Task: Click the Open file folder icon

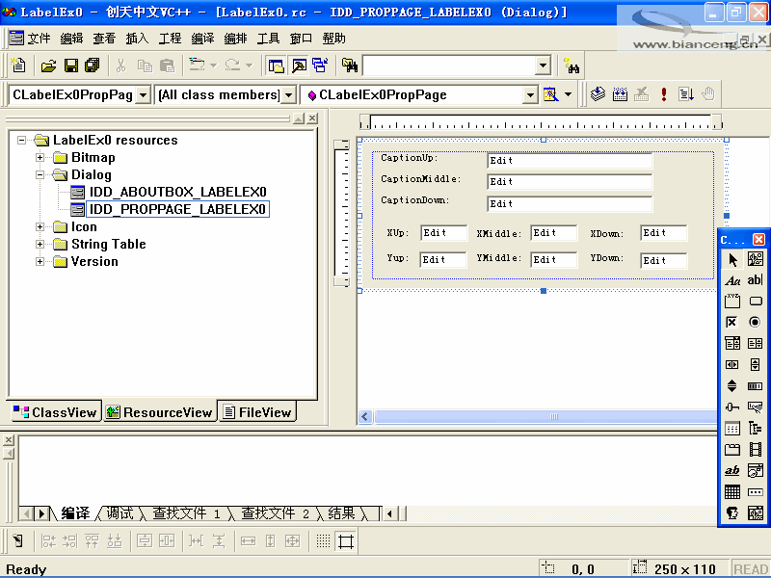Action: tap(48, 66)
